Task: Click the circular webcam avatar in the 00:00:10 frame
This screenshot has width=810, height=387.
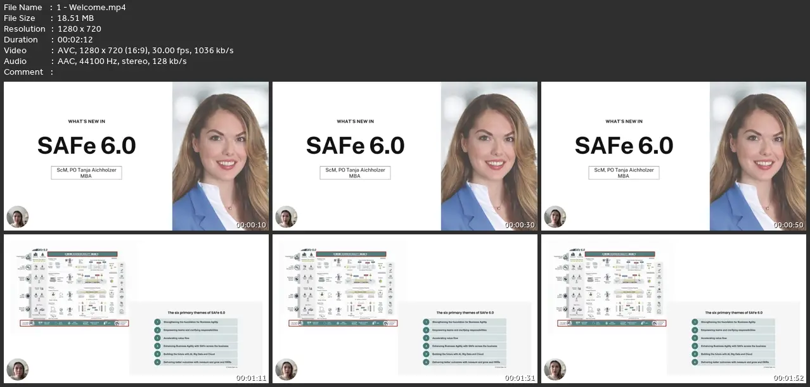Action: [18, 217]
